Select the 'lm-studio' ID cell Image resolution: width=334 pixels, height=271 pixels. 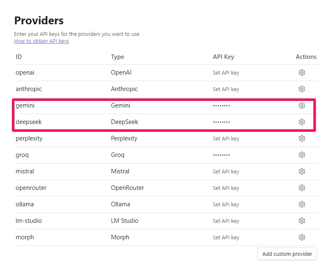(29, 221)
